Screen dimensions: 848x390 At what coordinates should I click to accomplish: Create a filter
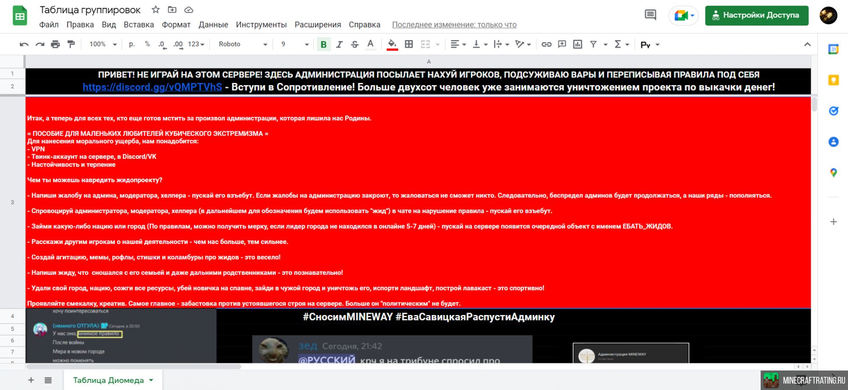pyautogui.click(x=594, y=44)
